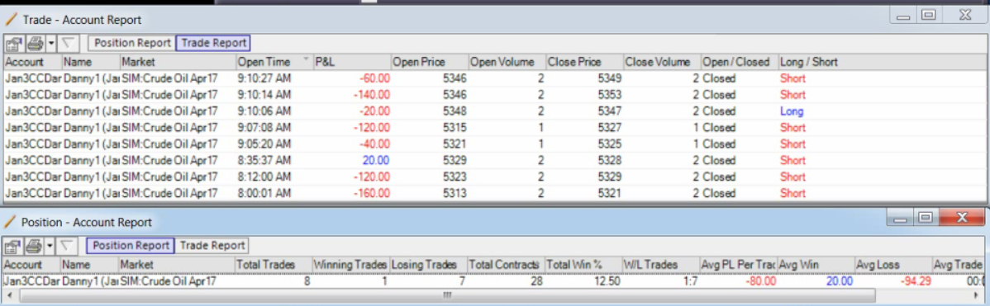Select Trade Report tab in Trade window

[x=213, y=43]
